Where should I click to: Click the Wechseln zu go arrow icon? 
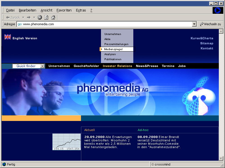pos(202,24)
